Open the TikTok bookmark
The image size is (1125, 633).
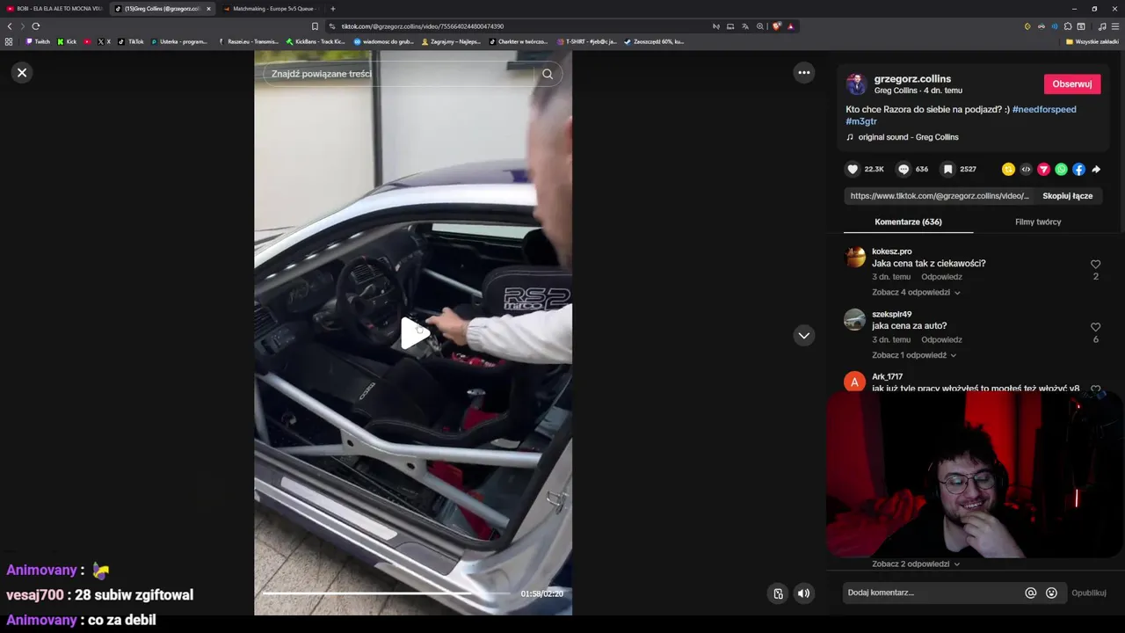[x=131, y=41]
